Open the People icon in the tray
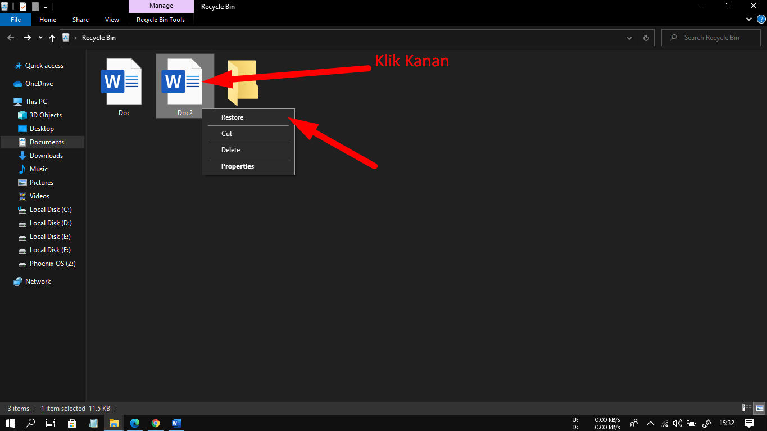The height and width of the screenshot is (431, 767). [x=634, y=423]
